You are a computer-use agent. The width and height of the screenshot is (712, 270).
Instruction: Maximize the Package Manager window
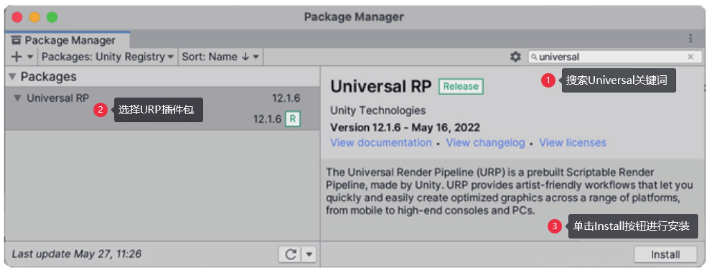coord(52,17)
